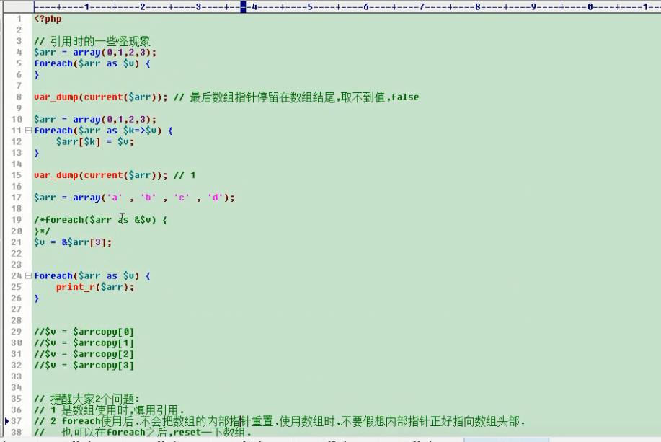Click the var_dump function name on line 8

pyautogui.click(x=58, y=97)
